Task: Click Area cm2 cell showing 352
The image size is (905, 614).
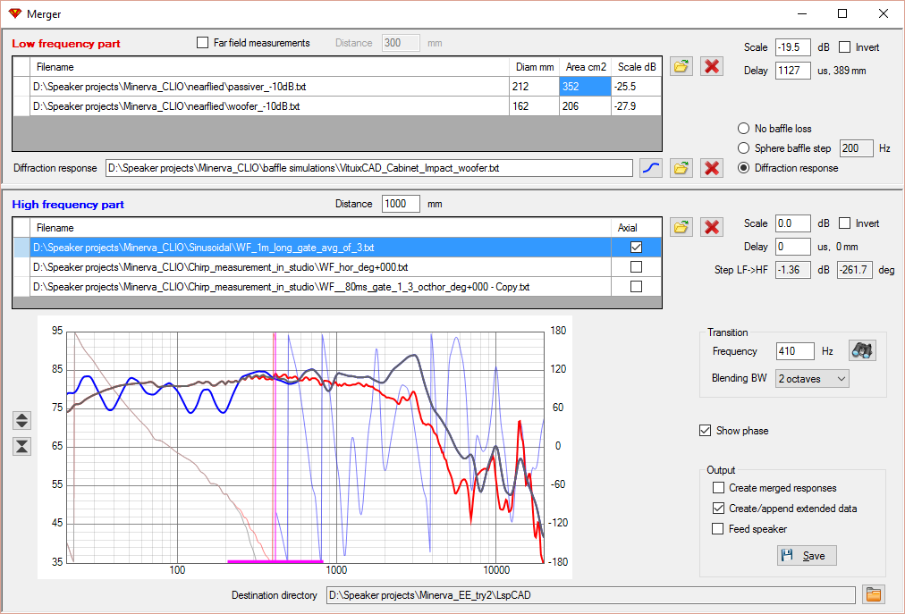Action: point(585,87)
